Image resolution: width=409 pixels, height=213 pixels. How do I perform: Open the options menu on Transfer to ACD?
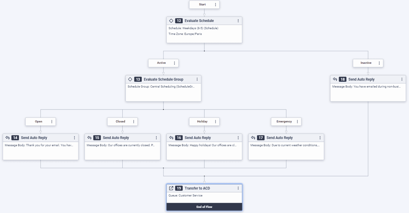click(238, 188)
